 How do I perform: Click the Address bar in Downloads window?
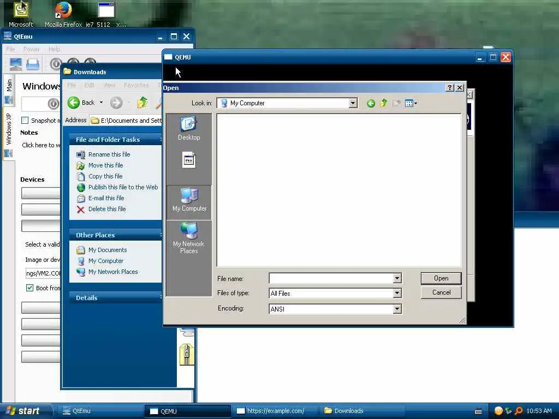click(x=126, y=121)
